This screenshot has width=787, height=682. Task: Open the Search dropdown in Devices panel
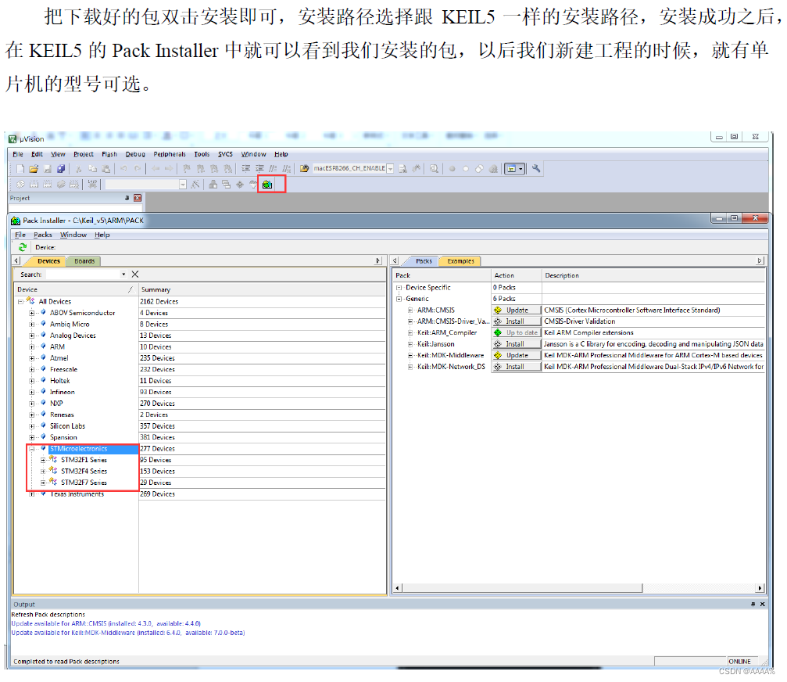click(124, 274)
